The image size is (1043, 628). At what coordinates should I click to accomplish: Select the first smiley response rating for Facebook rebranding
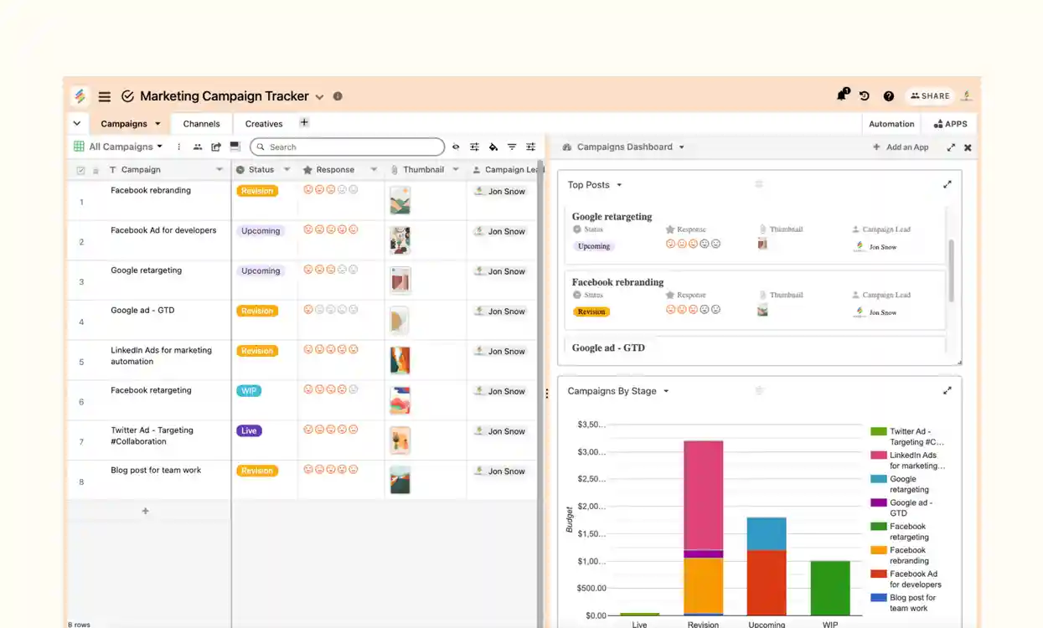click(x=309, y=190)
